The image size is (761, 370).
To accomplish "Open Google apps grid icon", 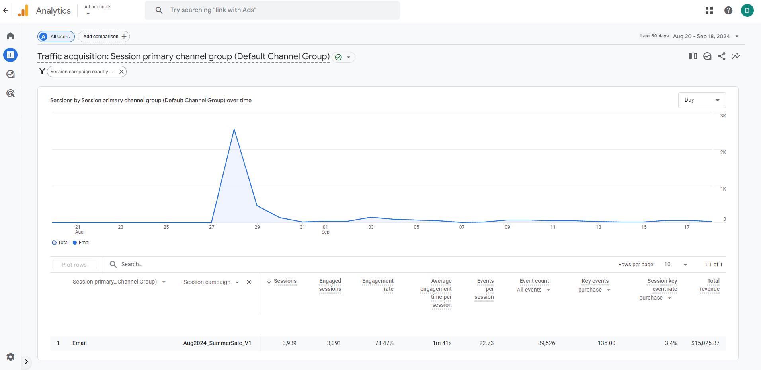I will 709,10.
